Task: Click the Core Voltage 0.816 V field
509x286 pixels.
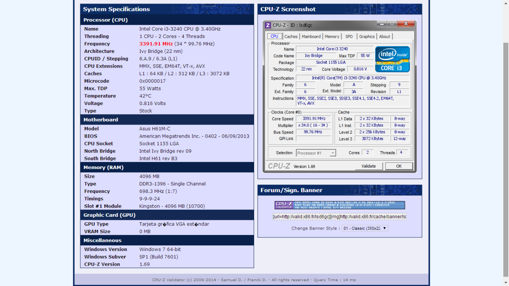Action: tap(360, 69)
